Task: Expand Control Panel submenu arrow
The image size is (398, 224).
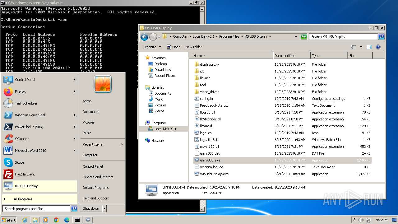Action: (x=75, y=80)
